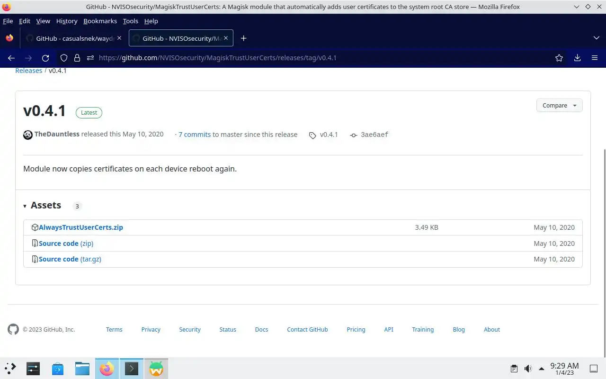Open the Terms footer link
The height and width of the screenshot is (379, 606).
tap(114, 329)
